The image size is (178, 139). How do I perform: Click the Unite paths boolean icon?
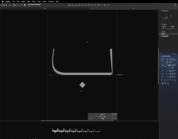click(162, 83)
